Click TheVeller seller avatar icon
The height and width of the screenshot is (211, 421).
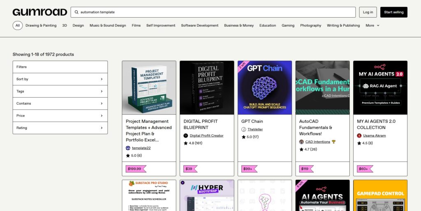tap(244, 129)
